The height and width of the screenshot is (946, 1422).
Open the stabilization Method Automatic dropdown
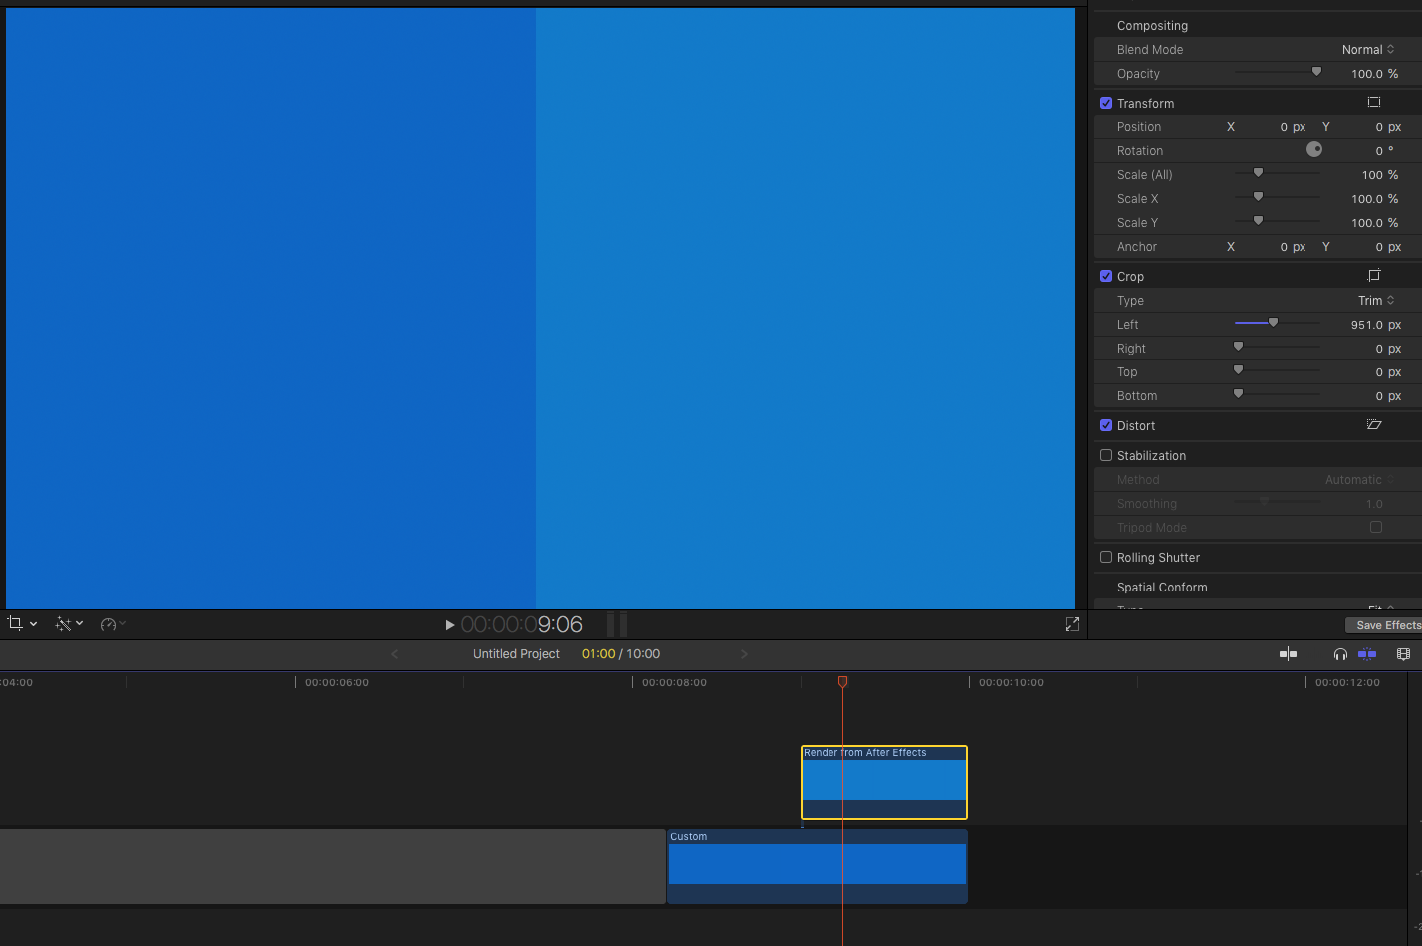pyautogui.click(x=1360, y=480)
